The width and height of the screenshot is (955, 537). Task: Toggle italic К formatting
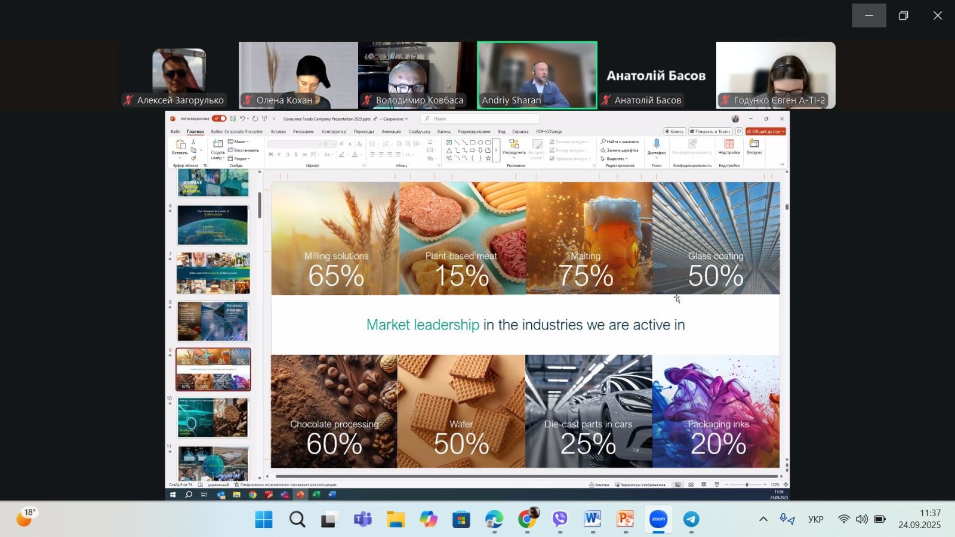[279, 155]
